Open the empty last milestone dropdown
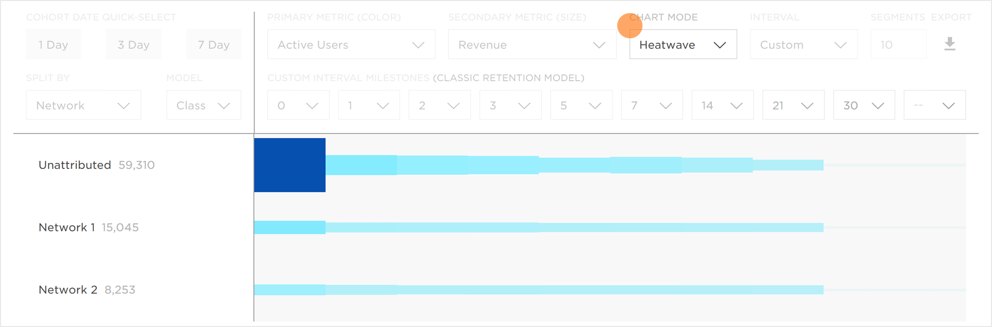The image size is (992, 327). (934, 105)
